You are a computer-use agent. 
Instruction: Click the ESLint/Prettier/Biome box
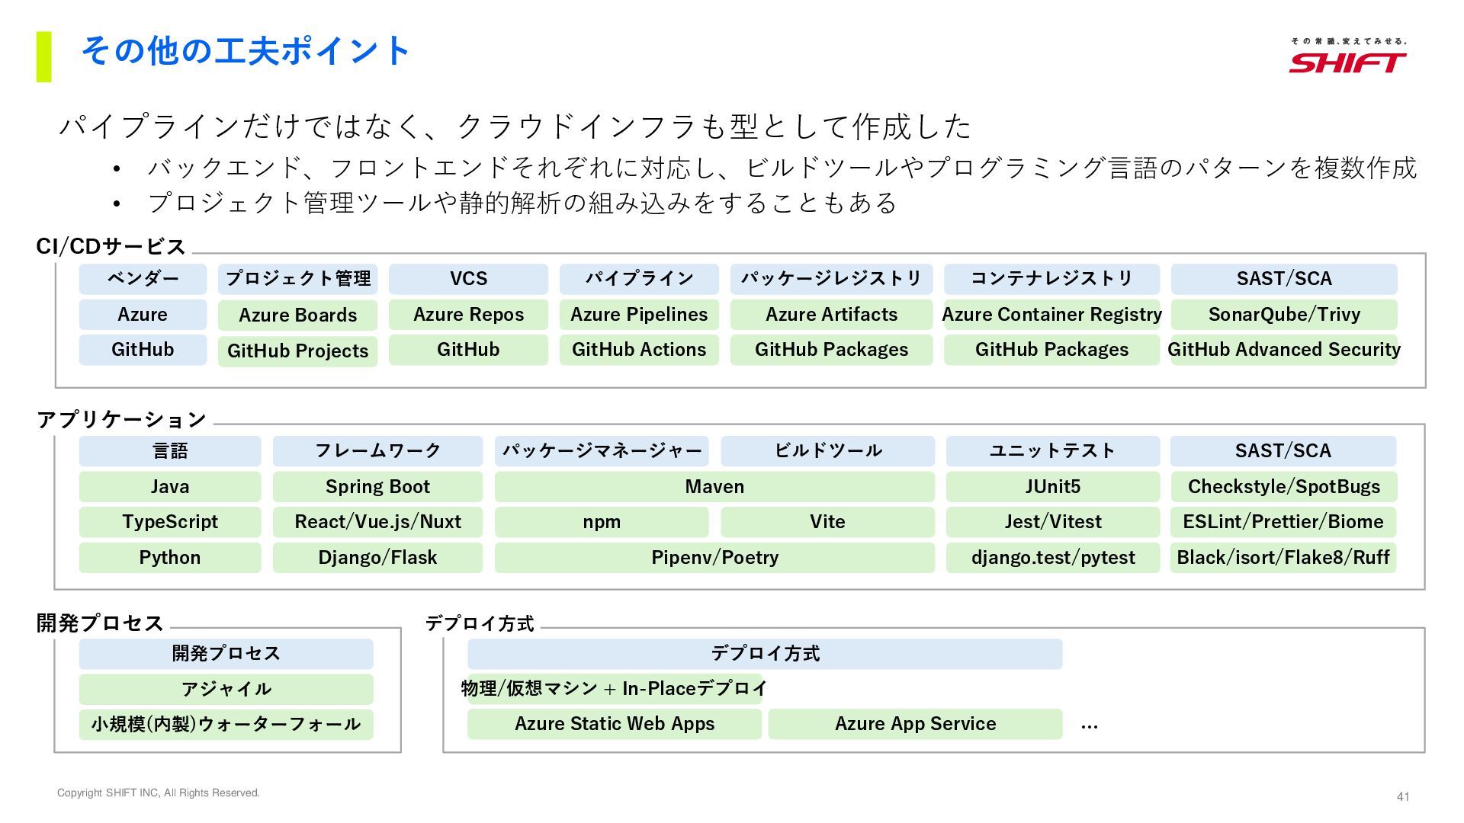point(1283,522)
